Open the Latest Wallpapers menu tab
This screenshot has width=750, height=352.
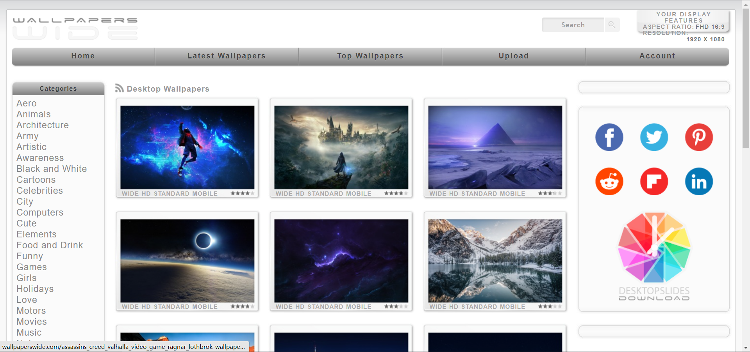click(x=227, y=56)
